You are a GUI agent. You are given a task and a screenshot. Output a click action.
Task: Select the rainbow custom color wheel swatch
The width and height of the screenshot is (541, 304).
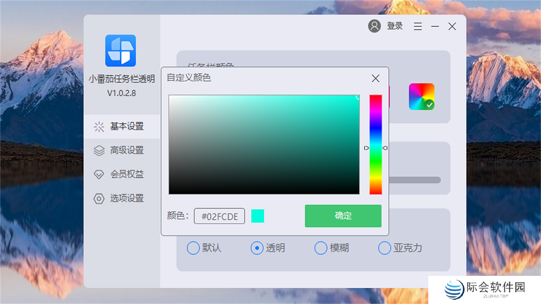coord(422,96)
